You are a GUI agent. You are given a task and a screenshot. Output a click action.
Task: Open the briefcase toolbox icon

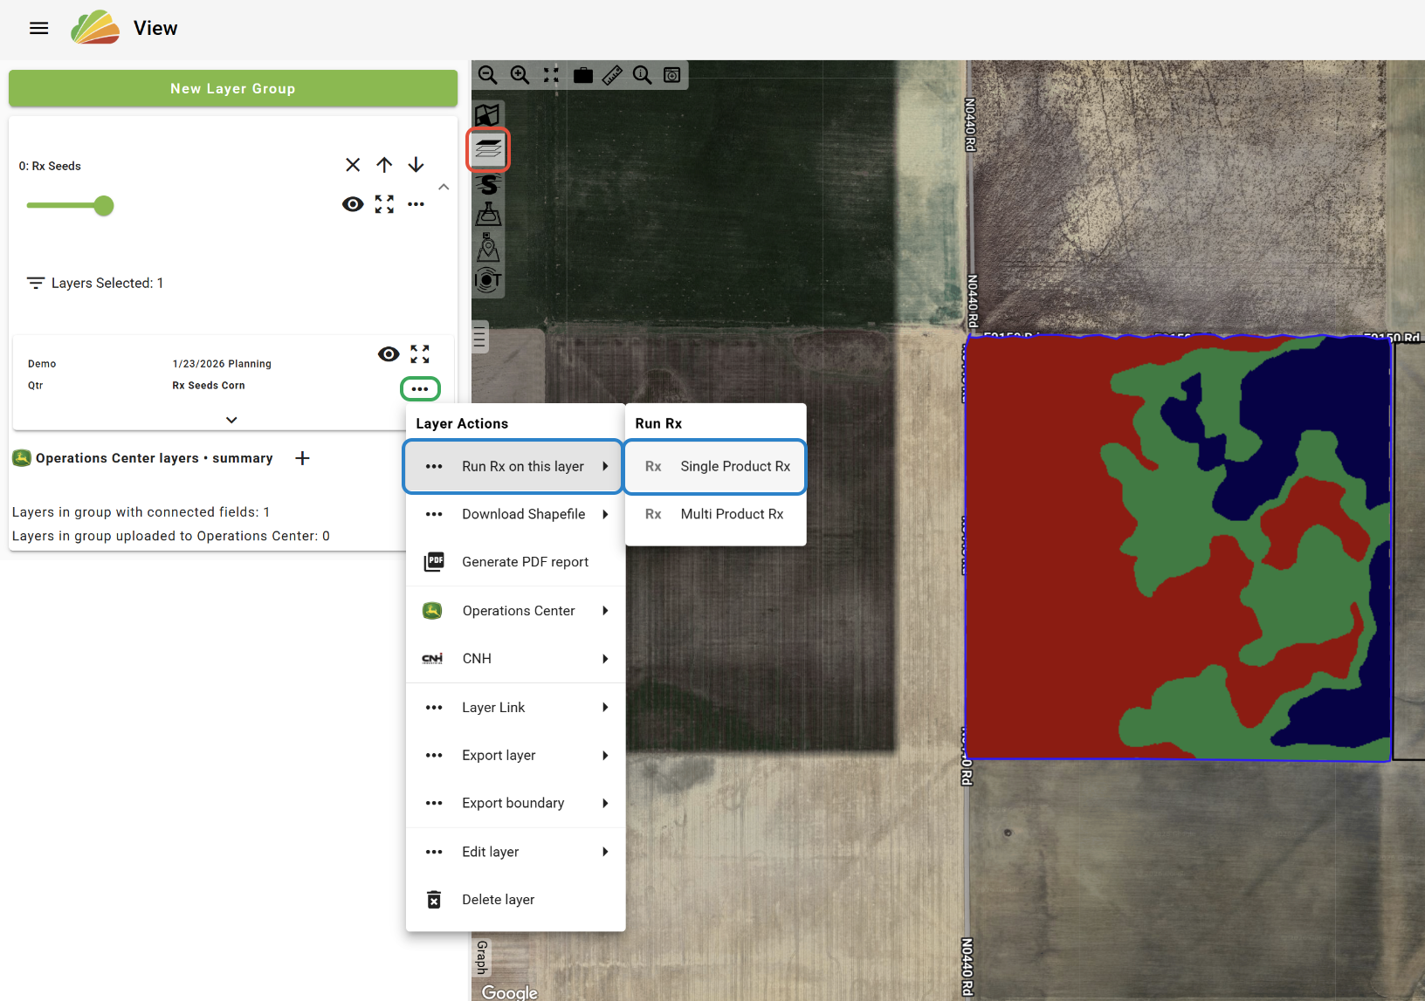pyautogui.click(x=583, y=75)
